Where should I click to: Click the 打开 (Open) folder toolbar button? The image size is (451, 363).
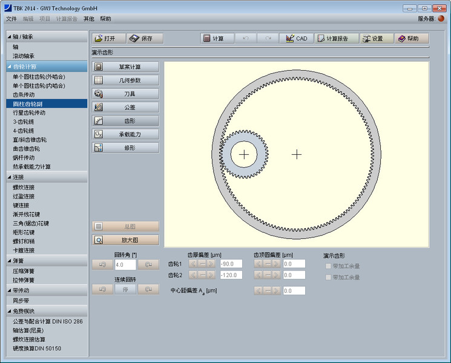click(109, 38)
